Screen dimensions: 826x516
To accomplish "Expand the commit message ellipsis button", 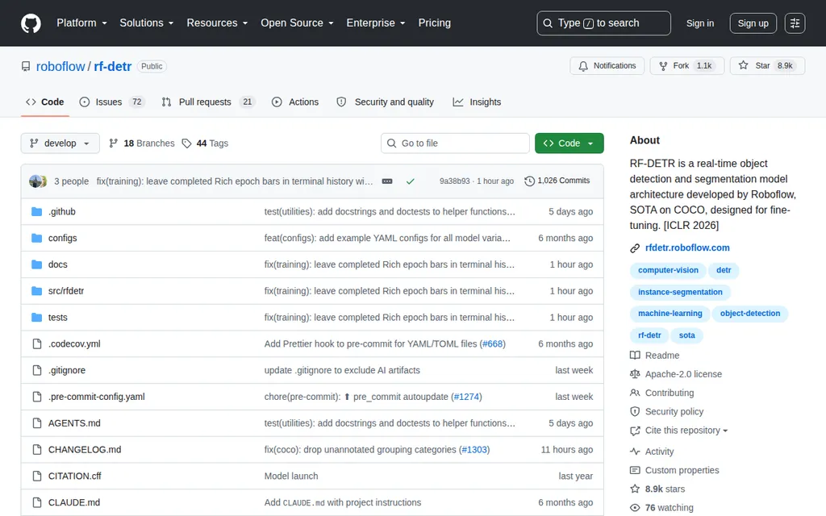I will (387, 181).
